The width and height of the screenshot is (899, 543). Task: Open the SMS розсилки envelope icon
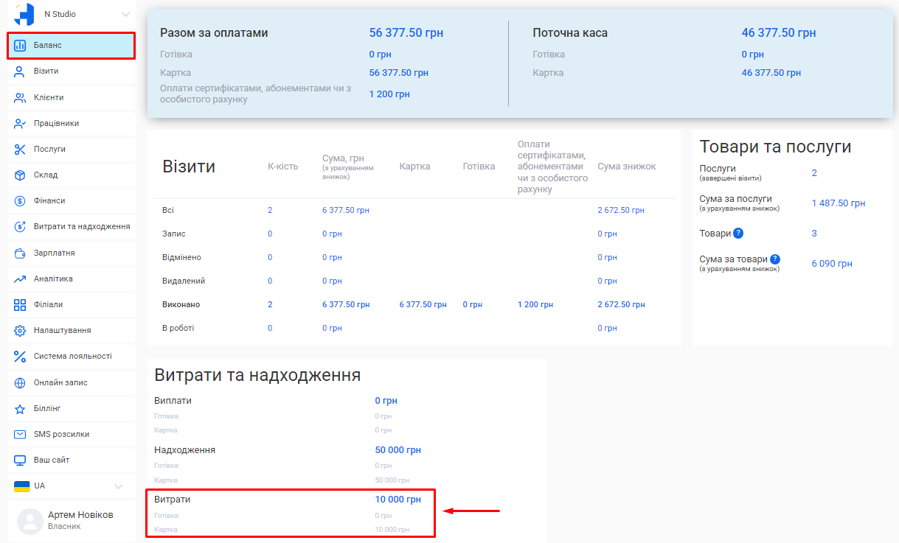point(21,434)
